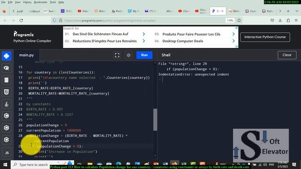The width and height of the screenshot is (301, 169).
Task: Open the Windows Start menu
Action: point(5,165)
